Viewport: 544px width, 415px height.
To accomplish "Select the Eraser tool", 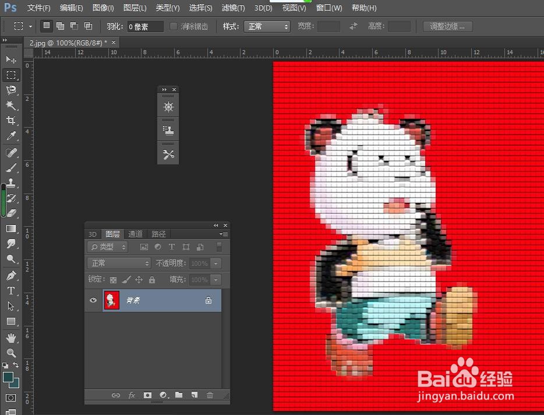I will pos(10,213).
